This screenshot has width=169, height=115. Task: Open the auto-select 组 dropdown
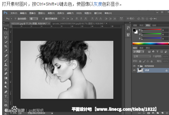[34, 19]
